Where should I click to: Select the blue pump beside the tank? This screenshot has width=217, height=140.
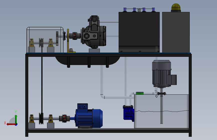coord(128,113)
